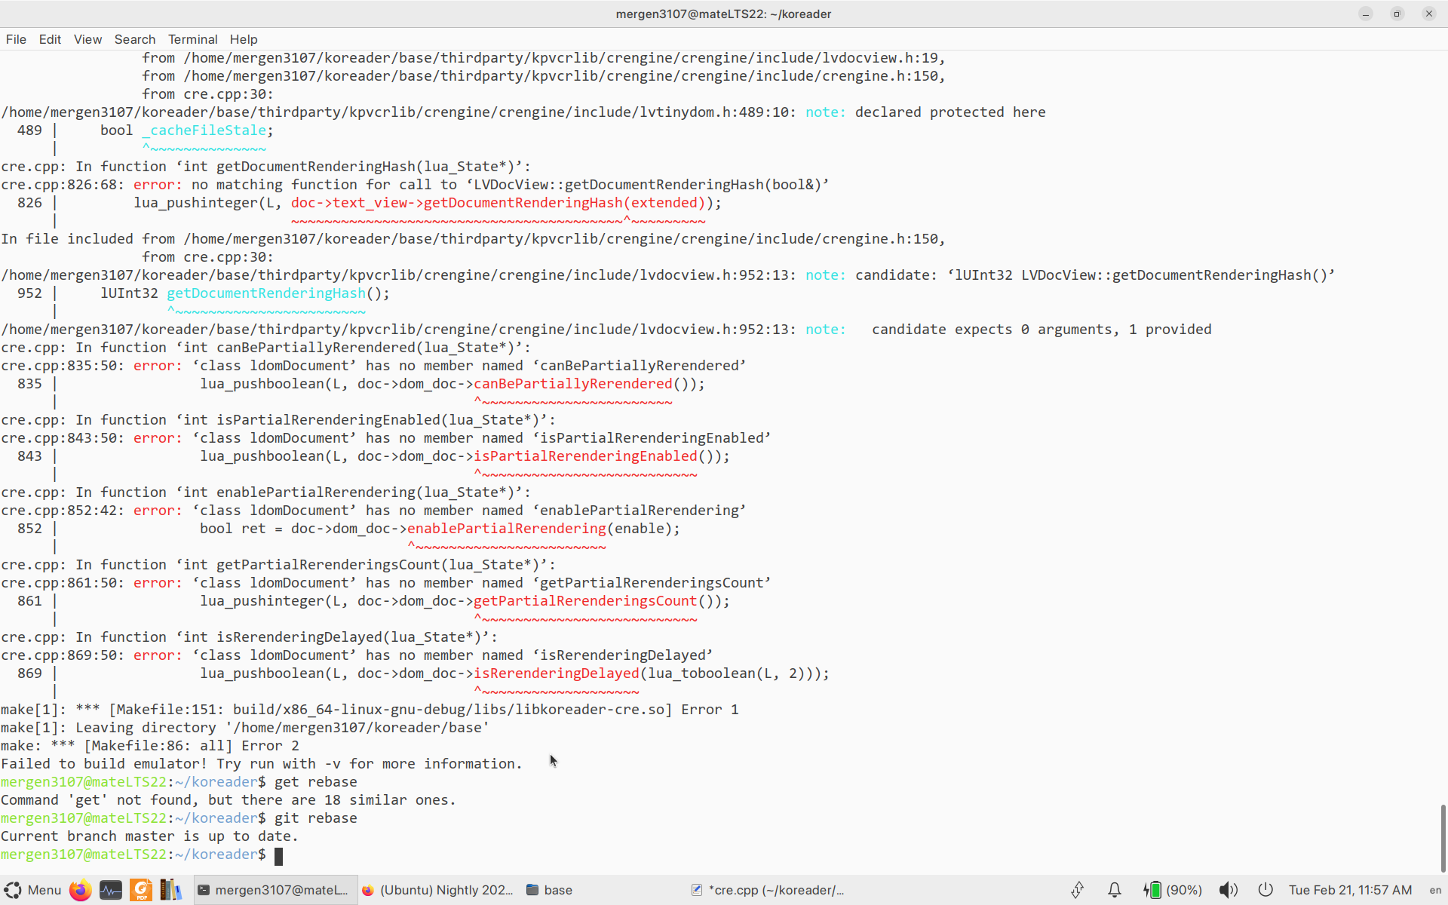Launch Firefox from the taskbar
The image size is (1448, 905).
[x=80, y=890]
